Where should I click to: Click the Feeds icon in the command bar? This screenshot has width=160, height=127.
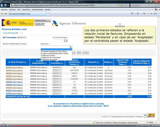click(x=138, y=13)
